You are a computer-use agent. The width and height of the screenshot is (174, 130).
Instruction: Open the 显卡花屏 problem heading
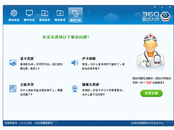coord(27,59)
